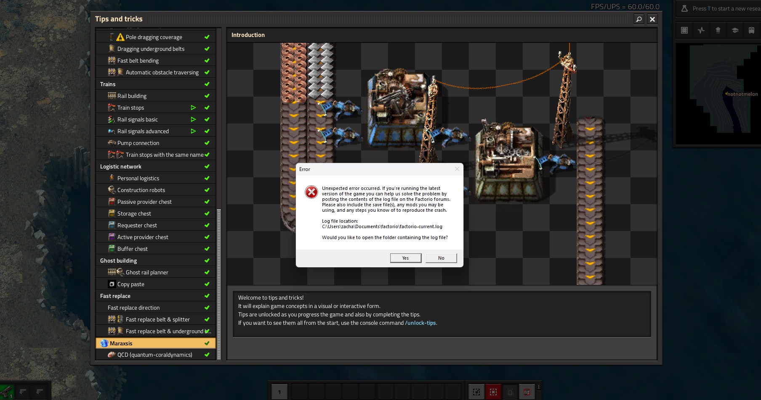Click the select-blueprint shortcut in bottom bar
Image resolution: width=761 pixels, height=400 pixels.
tap(476, 392)
